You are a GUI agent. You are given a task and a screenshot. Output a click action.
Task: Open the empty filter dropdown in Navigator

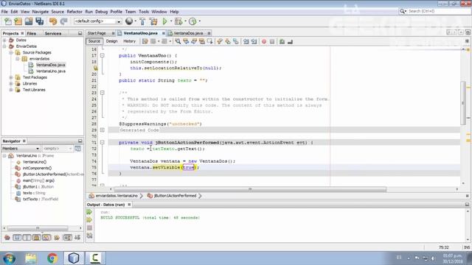[58, 149]
